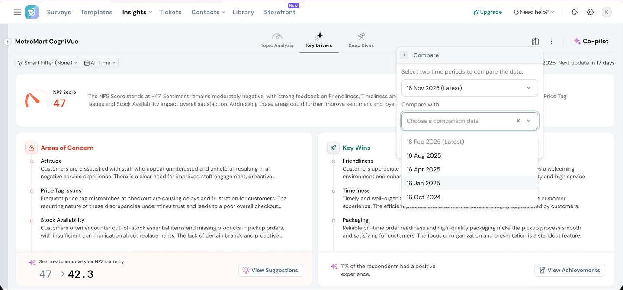623x290 pixels.
Task: Click the compare view icon
Action: click(535, 42)
